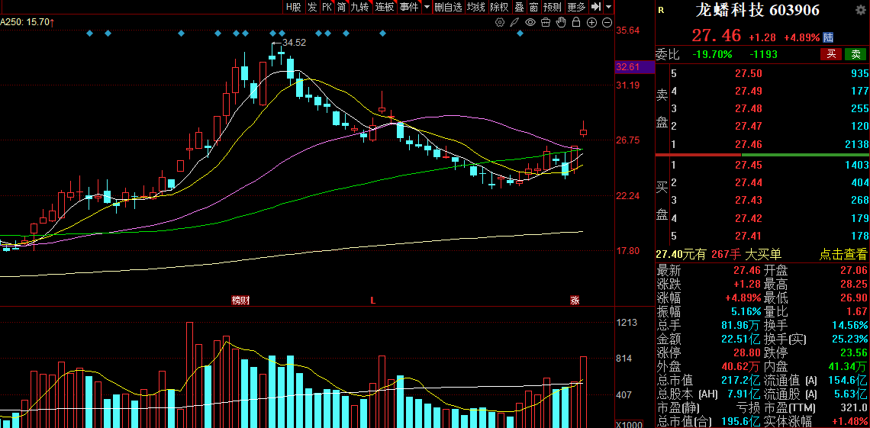Image resolution: width=870 pixels, height=428 pixels.
Task: Click the red L marker under the chart
Action: pyautogui.click(x=373, y=301)
